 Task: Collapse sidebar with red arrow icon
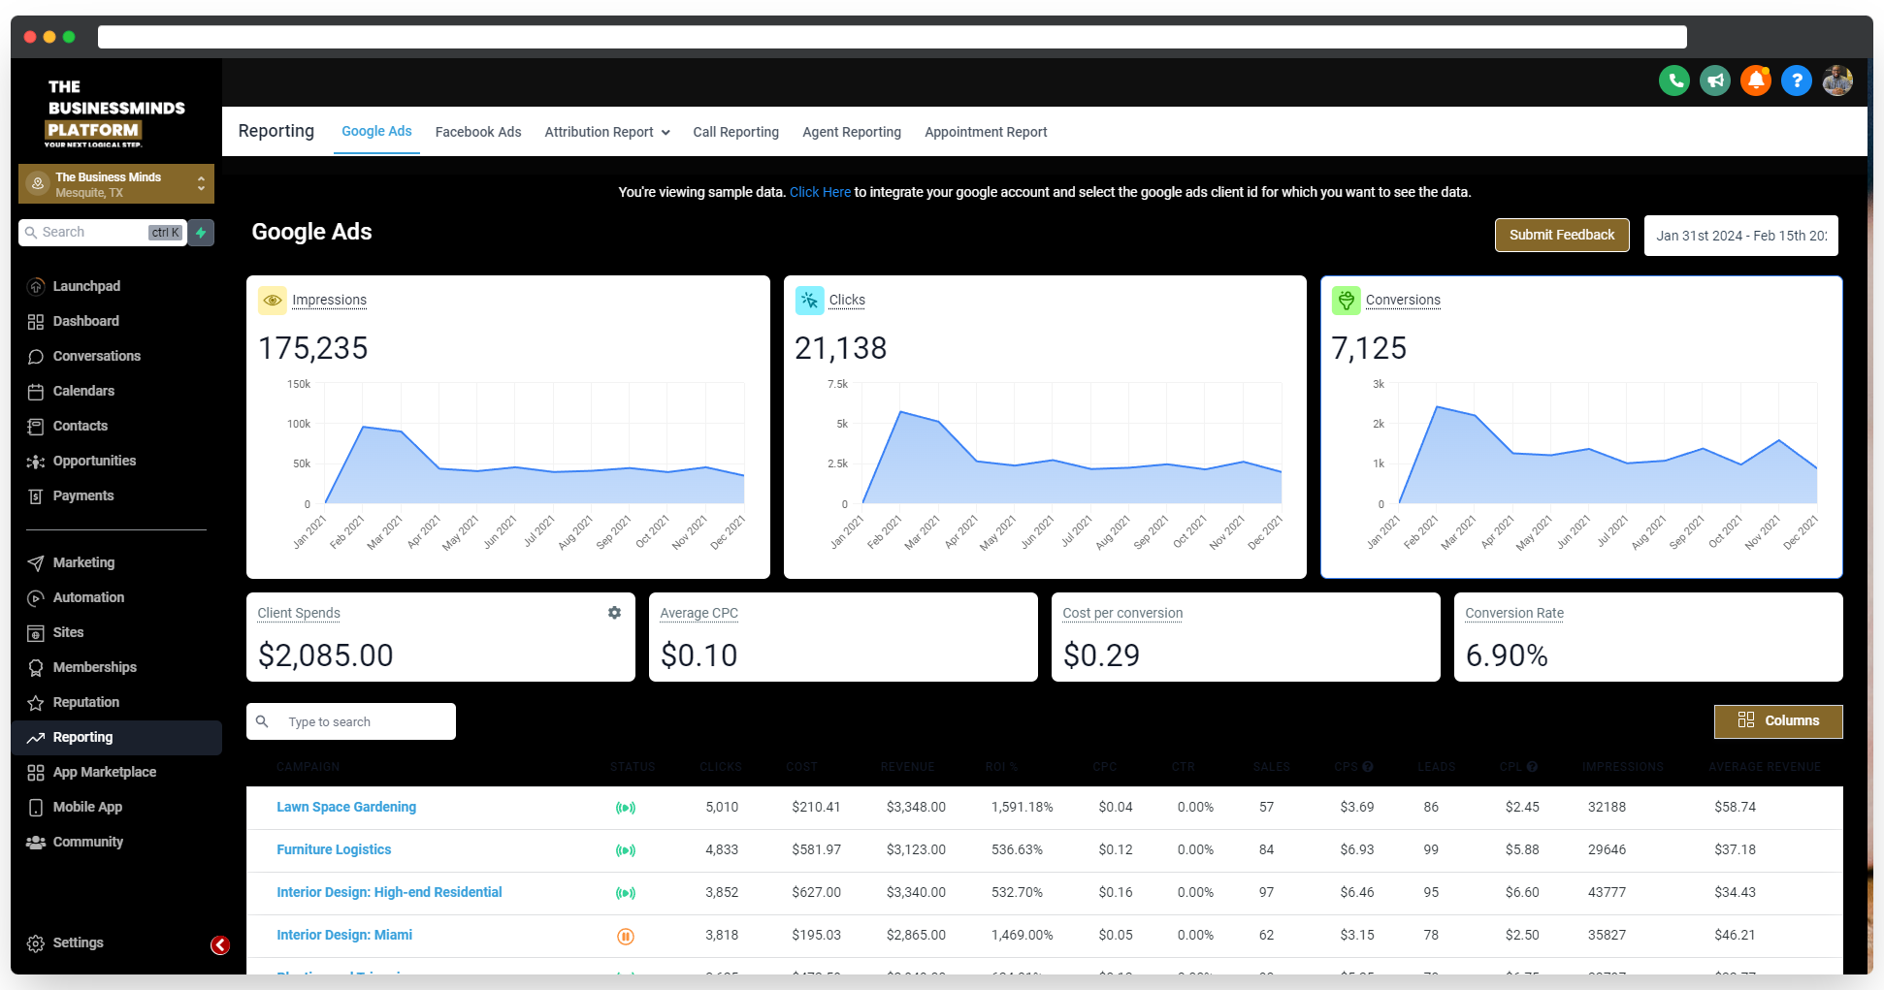(220, 945)
